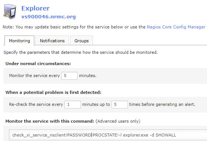Image resolution: width=207 pixels, height=141 pixels.
Task: Click the Explorer service title
Action: point(35,9)
